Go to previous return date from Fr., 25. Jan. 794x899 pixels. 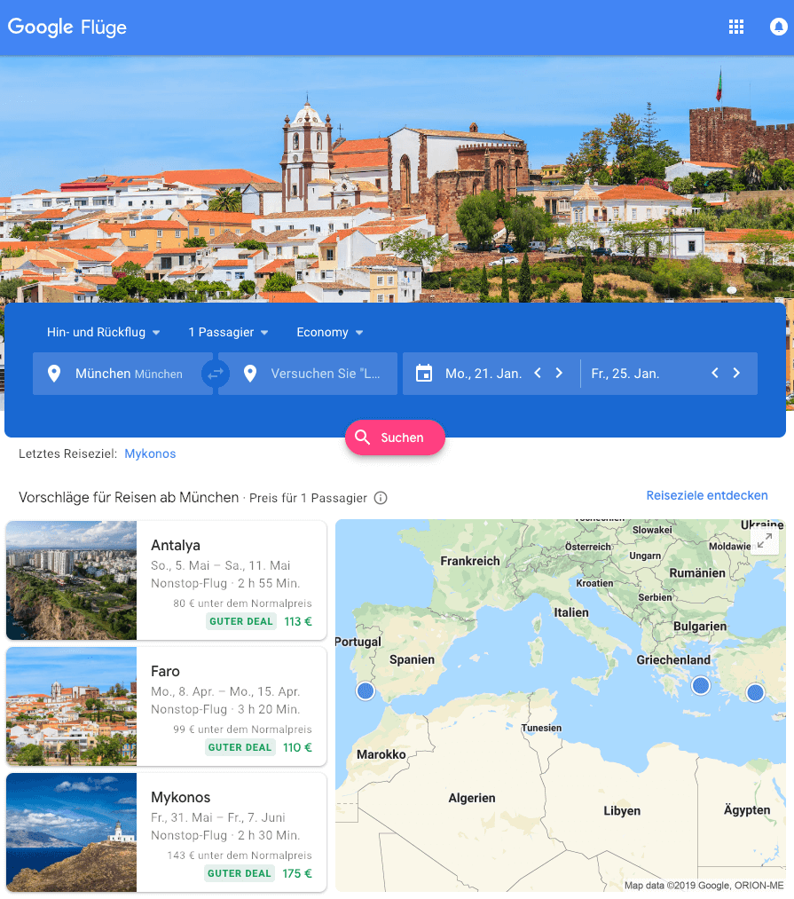715,374
